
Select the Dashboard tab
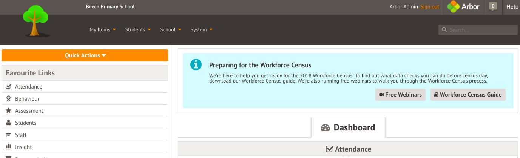tap(348, 127)
